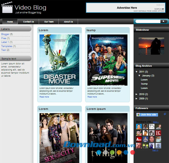
Task: Click the Video Blog site title
Action: tap(30, 7)
